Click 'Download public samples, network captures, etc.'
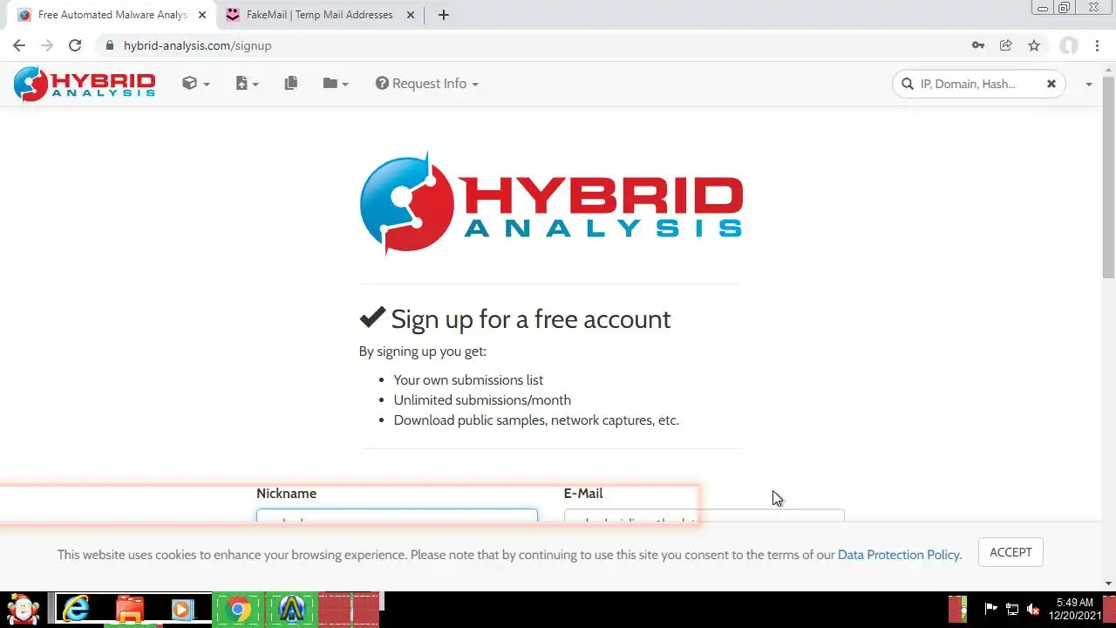 click(x=536, y=420)
